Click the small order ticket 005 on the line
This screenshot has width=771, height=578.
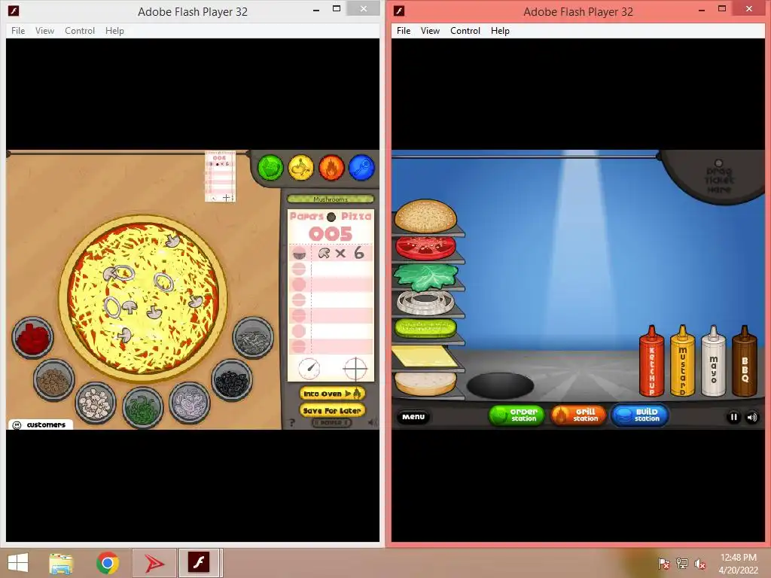click(220, 176)
